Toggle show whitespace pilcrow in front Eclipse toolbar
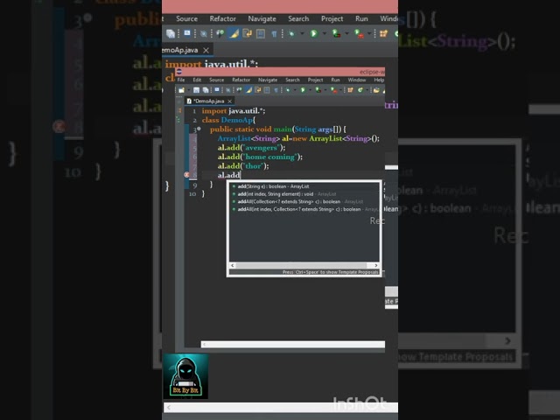560x420 pixels. 276,90
